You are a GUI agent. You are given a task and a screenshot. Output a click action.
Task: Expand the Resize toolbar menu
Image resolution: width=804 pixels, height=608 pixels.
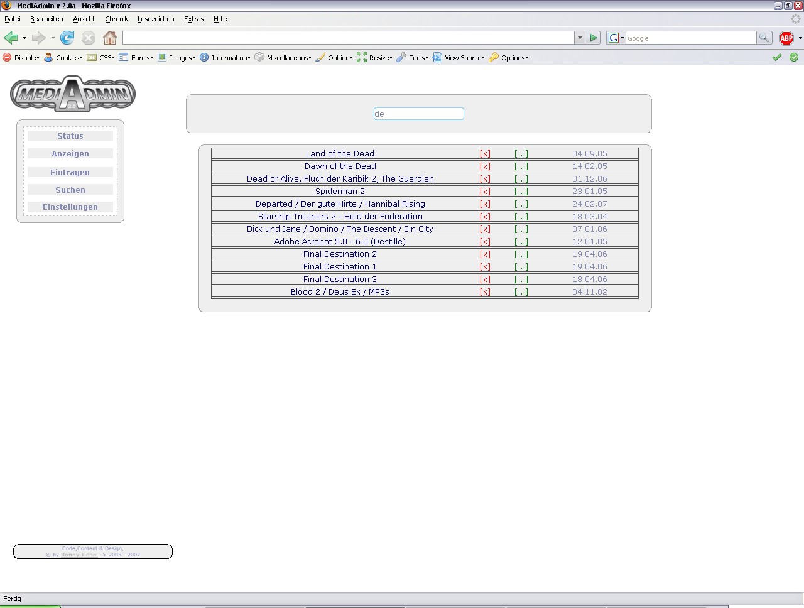tap(375, 58)
